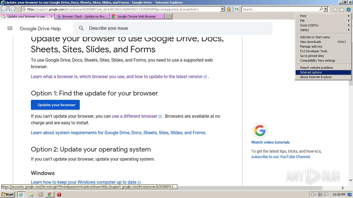Click the taskbar clock showing 10:36 PM
Image resolution: width=353 pixels, height=198 pixels.
pyautogui.click(x=339, y=194)
